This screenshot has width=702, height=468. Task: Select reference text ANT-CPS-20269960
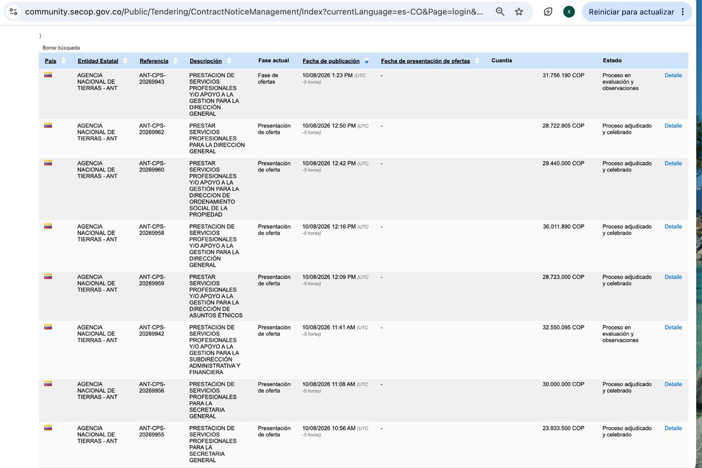(x=152, y=167)
